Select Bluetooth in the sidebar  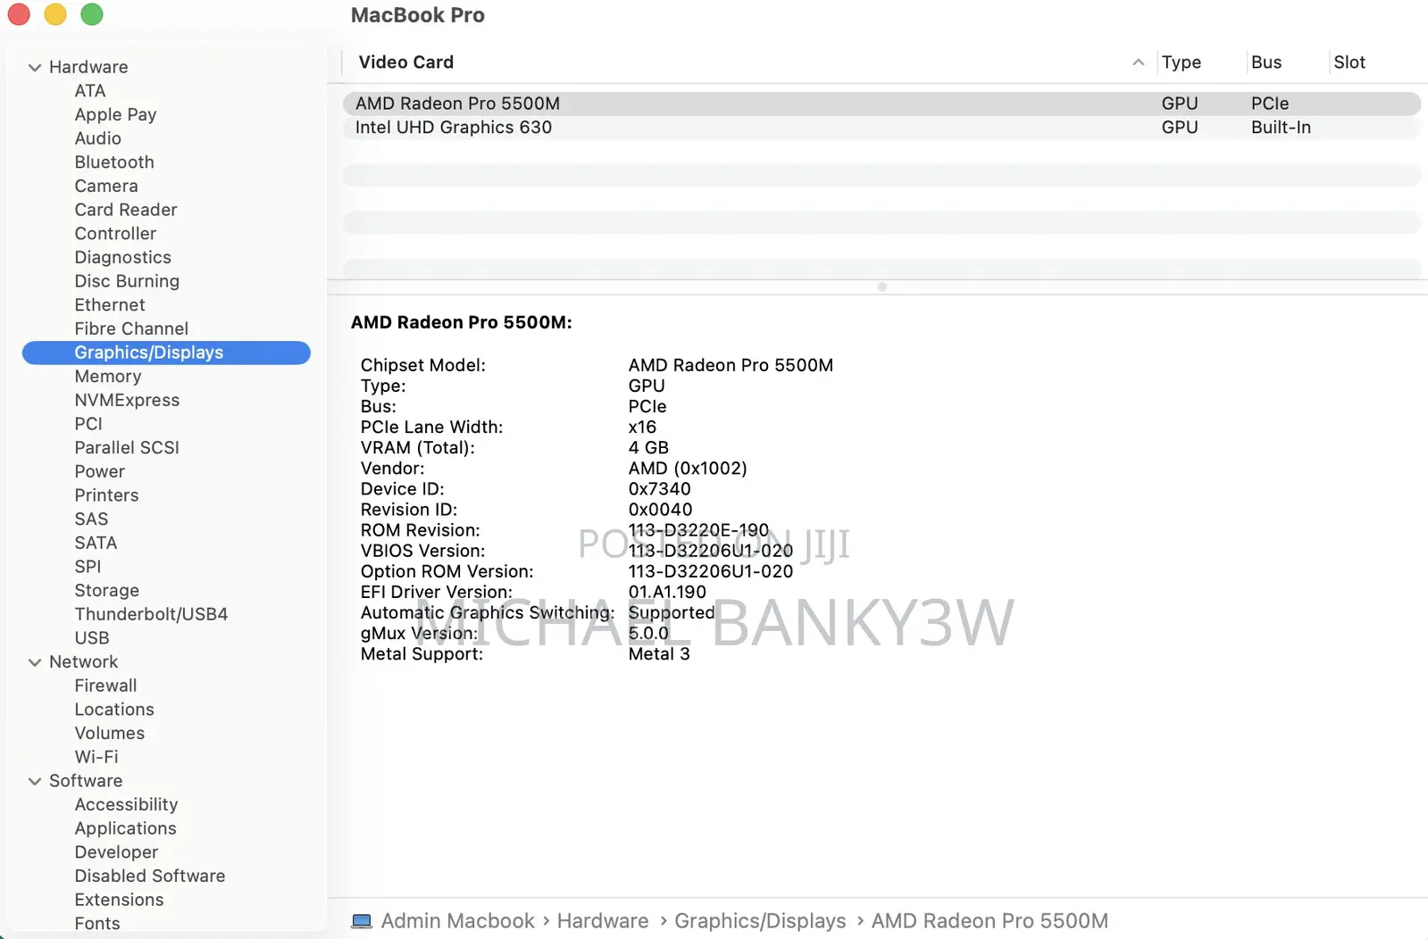click(x=114, y=162)
